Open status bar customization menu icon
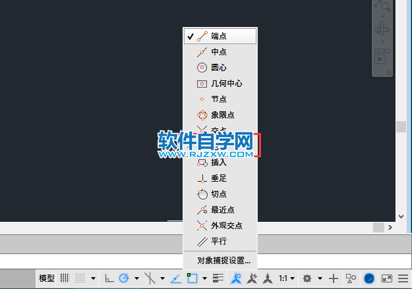The width and height of the screenshot is (412, 289). (403, 278)
